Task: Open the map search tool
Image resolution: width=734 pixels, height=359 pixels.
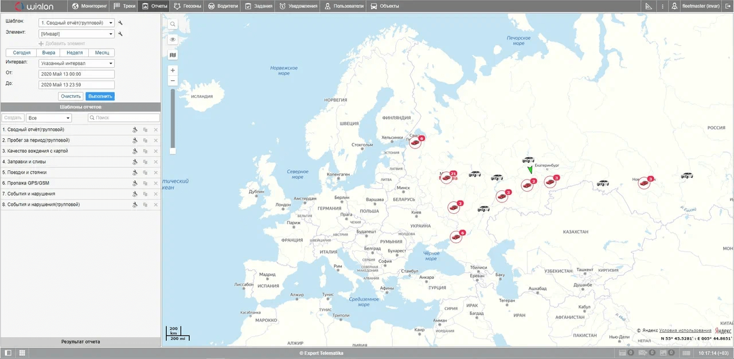Action: 173,25
